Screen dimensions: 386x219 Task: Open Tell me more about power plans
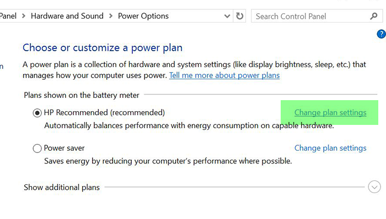(x=224, y=75)
